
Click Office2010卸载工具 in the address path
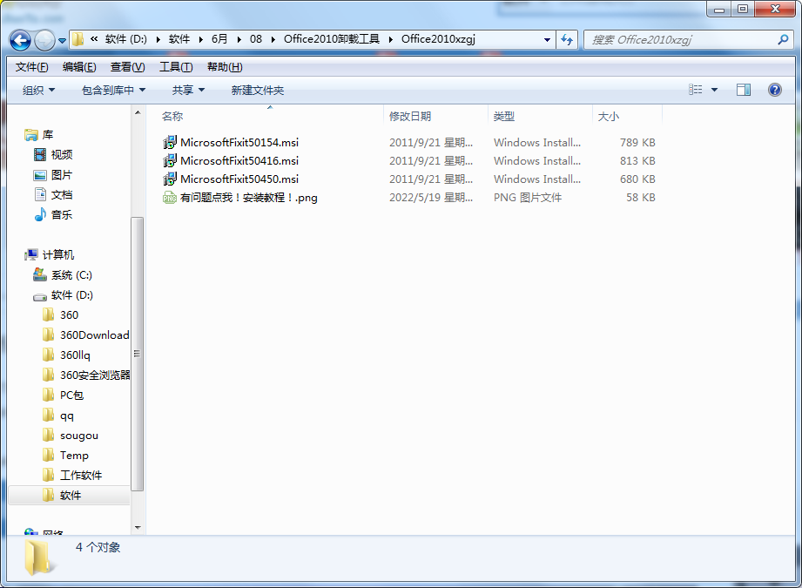pyautogui.click(x=332, y=39)
